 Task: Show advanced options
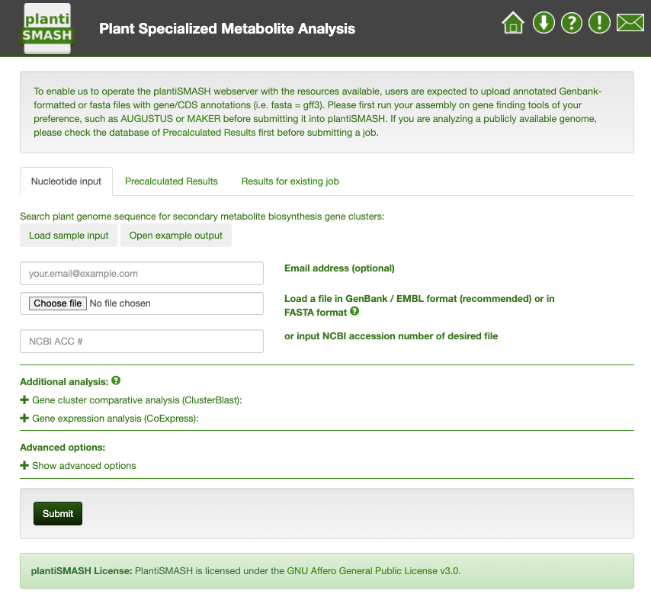(78, 466)
